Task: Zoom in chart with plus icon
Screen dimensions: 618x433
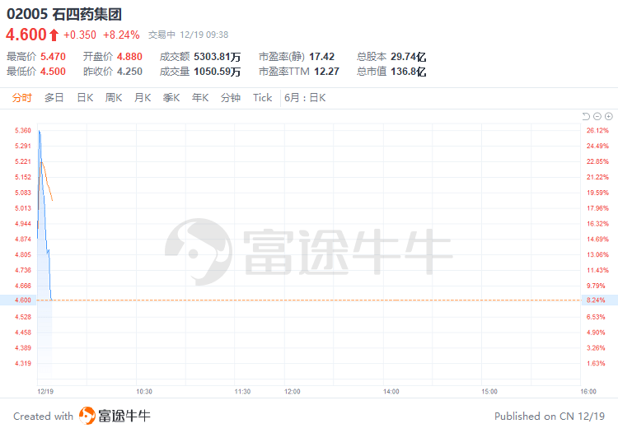Action: (609, 116)
